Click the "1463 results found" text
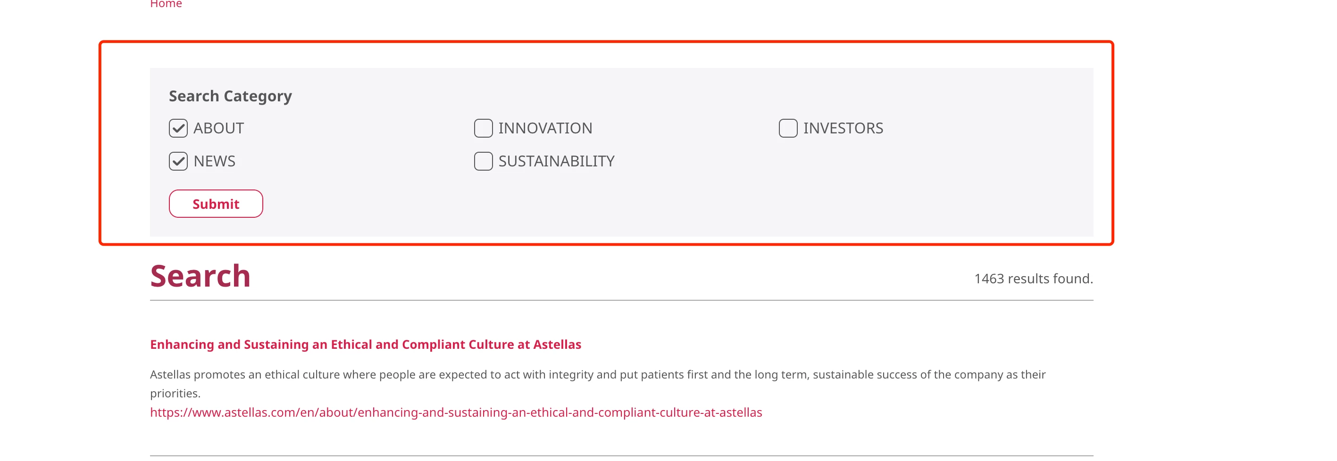This screenshot has width=1337, height=461. (x=1033, y=279)
